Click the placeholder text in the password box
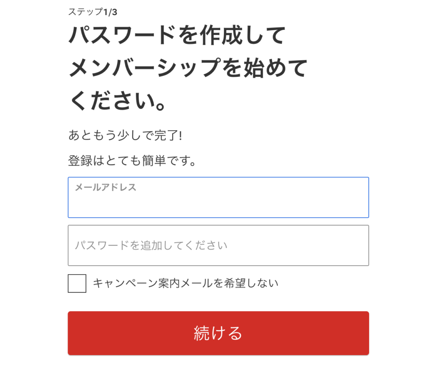 [151, 245]
